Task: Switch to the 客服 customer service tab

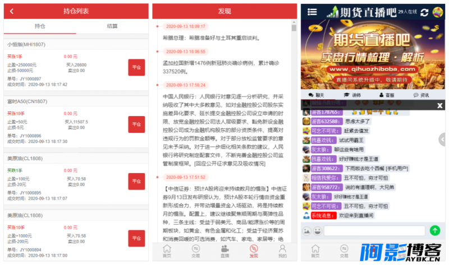Action: pos(387,95)
